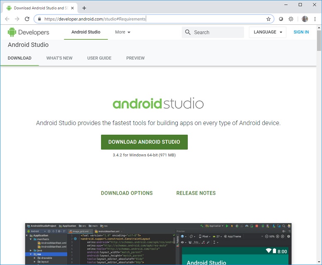Open the LANGUAGE dropdown
This screenshot has height=265, width=322.
(267, 32)
